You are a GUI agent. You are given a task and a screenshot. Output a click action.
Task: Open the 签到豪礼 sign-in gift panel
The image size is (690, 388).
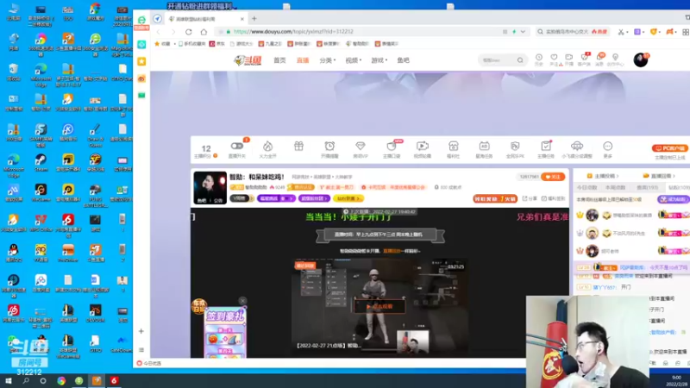pyautogui.click(x=225, y=332)
